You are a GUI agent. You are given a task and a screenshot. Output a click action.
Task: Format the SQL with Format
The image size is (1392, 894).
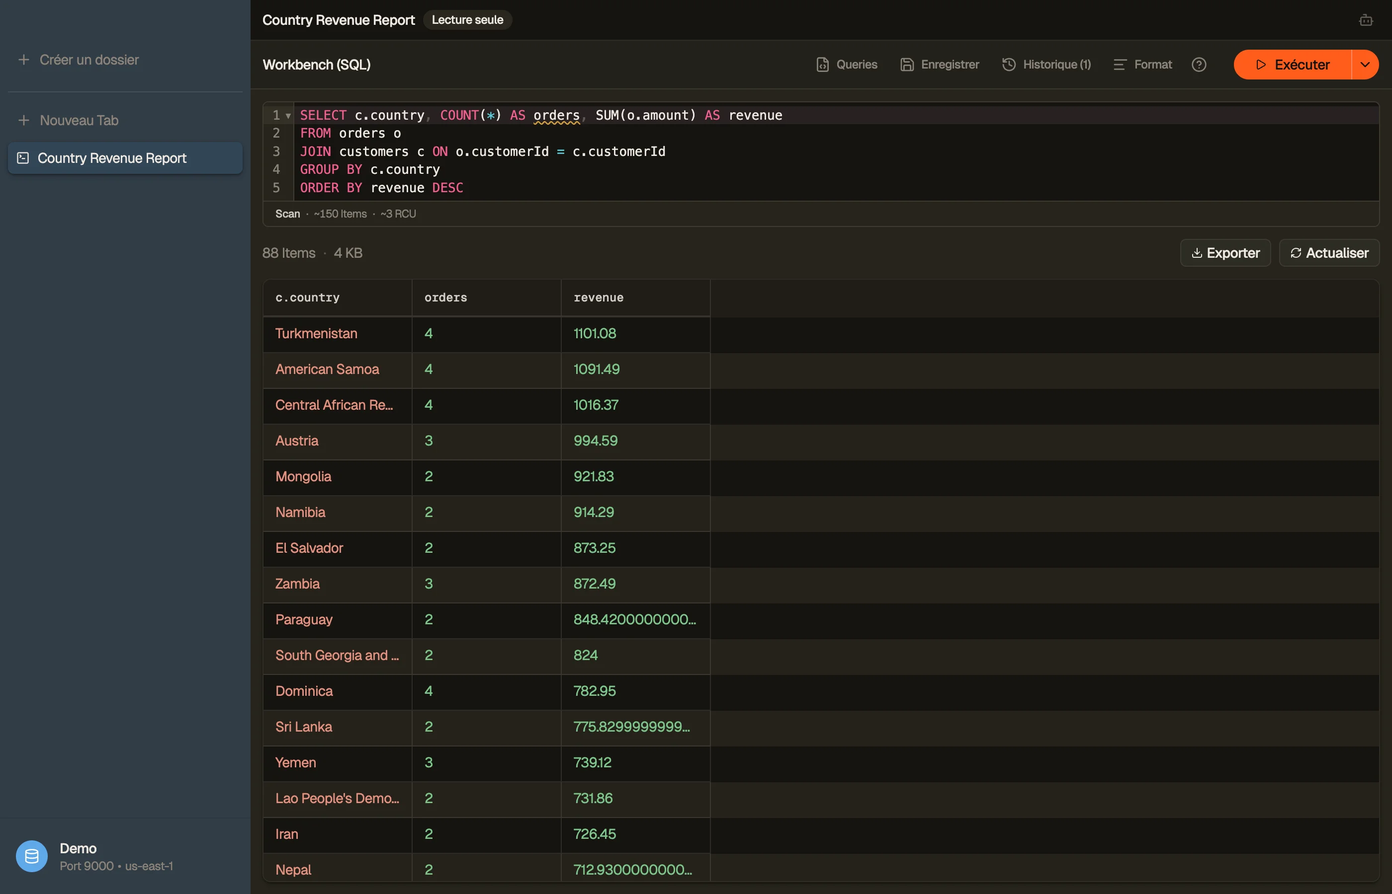(1142, 65)
